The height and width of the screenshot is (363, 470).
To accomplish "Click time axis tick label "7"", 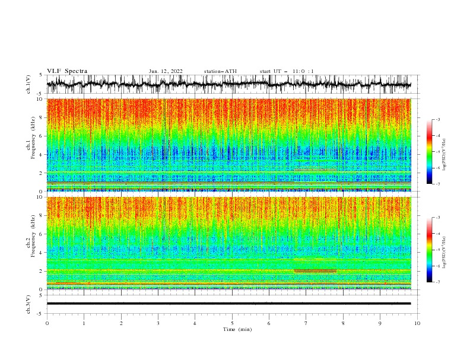I will point(306,323).
